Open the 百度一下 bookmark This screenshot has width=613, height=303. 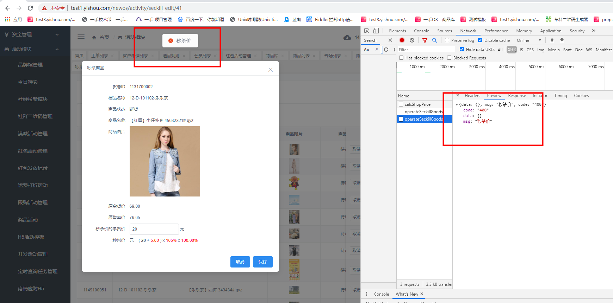(201, 19)
